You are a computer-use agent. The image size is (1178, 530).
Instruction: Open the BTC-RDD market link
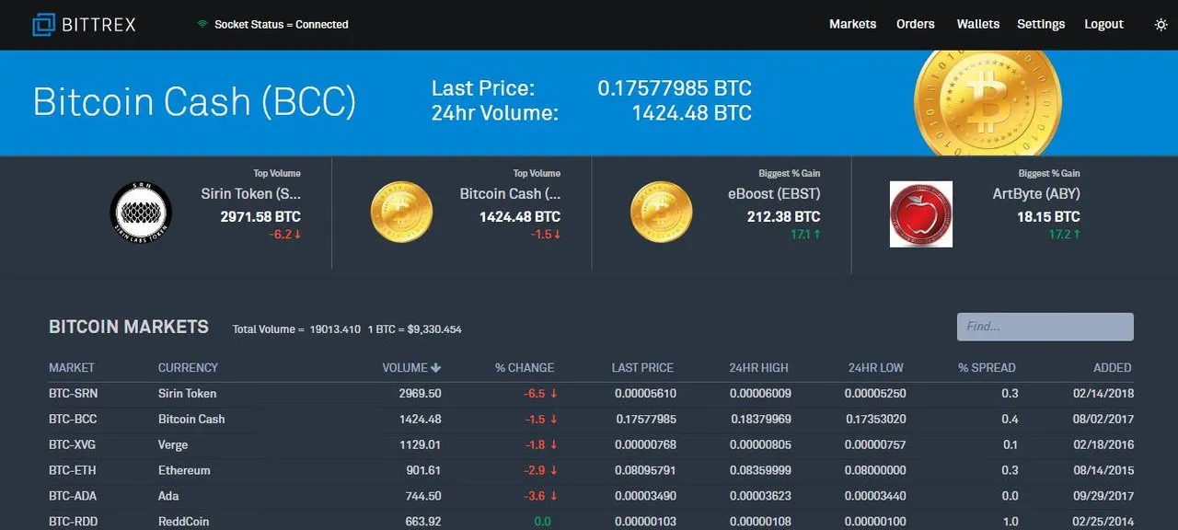(x=73, y=521)
